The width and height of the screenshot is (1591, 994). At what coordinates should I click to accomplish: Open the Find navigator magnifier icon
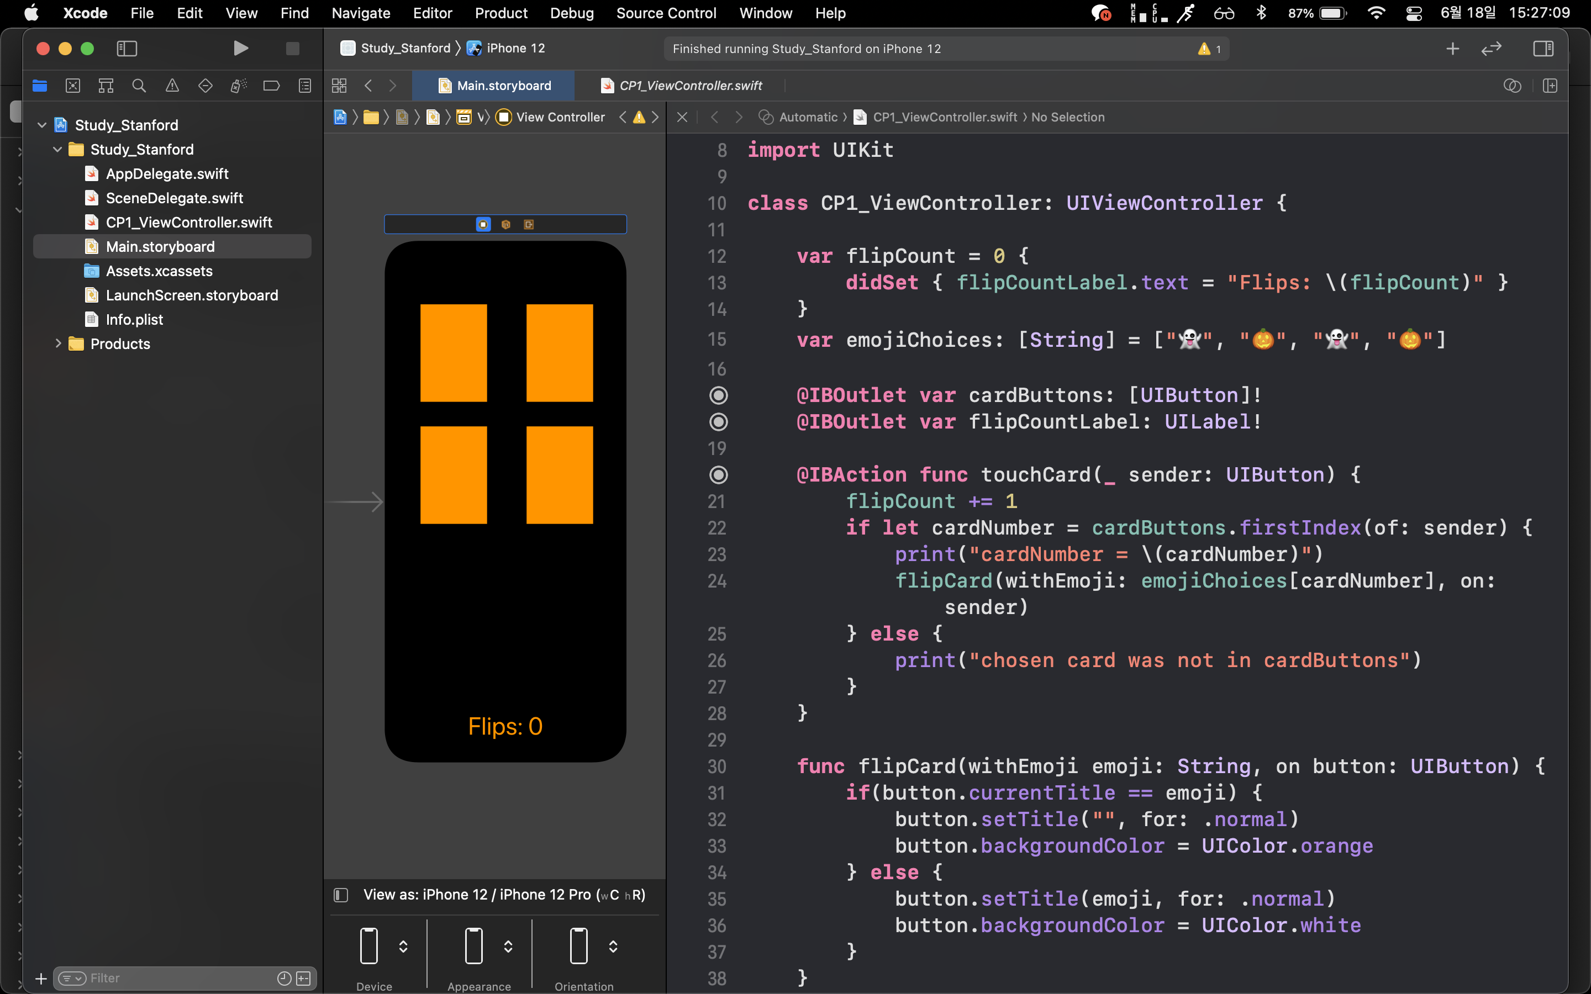(x=139, y=86)
